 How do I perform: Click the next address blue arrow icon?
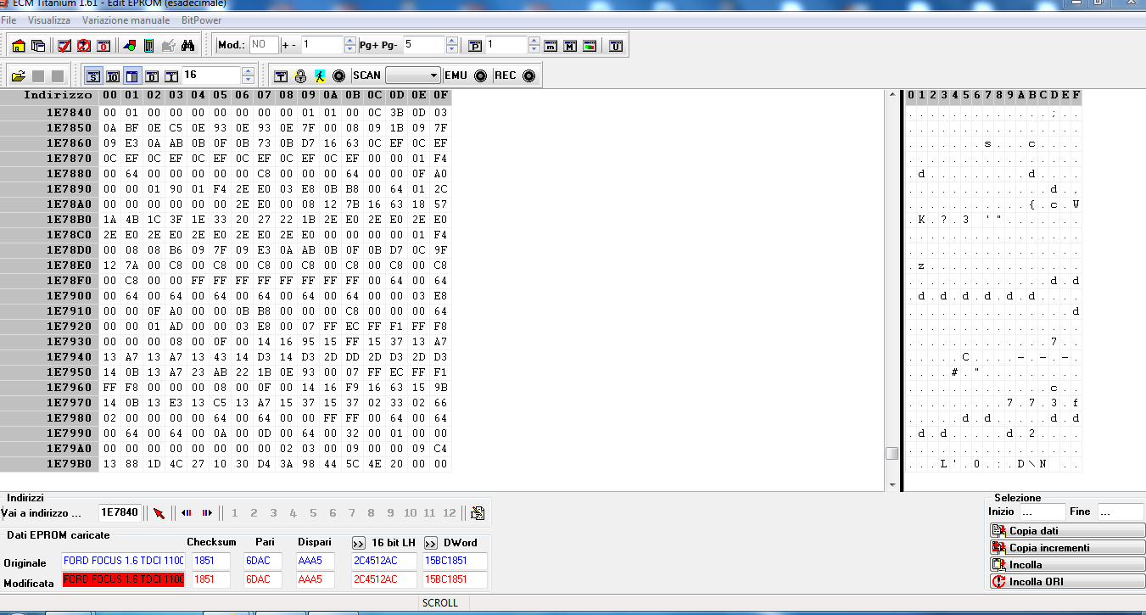pyautogui.click(x=206, y=513)
